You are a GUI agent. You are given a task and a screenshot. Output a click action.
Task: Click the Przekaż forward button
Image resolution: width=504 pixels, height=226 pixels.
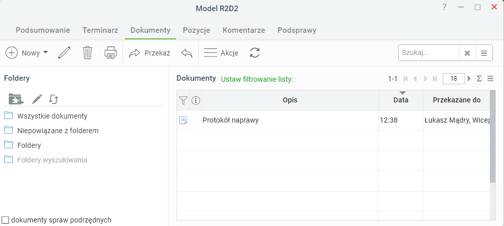coord(149,53)
